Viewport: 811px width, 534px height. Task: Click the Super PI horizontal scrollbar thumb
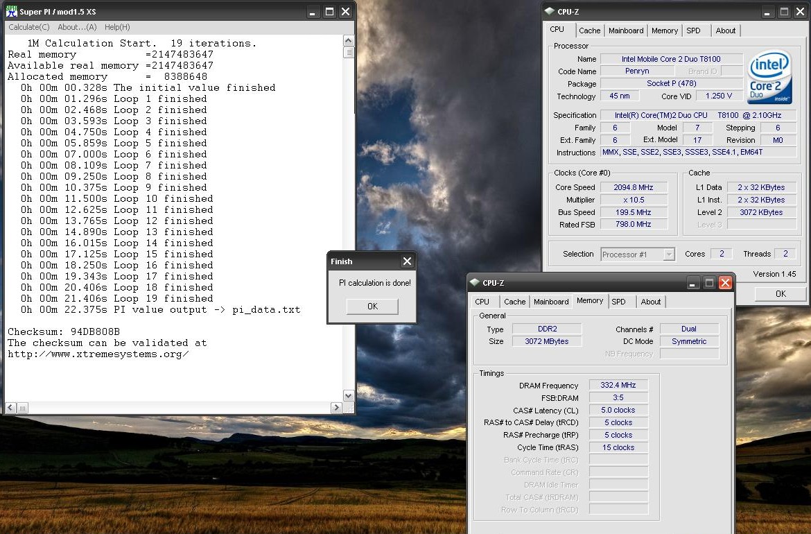(22, 408)
